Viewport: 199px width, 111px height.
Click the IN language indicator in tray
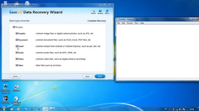[165, 109]
